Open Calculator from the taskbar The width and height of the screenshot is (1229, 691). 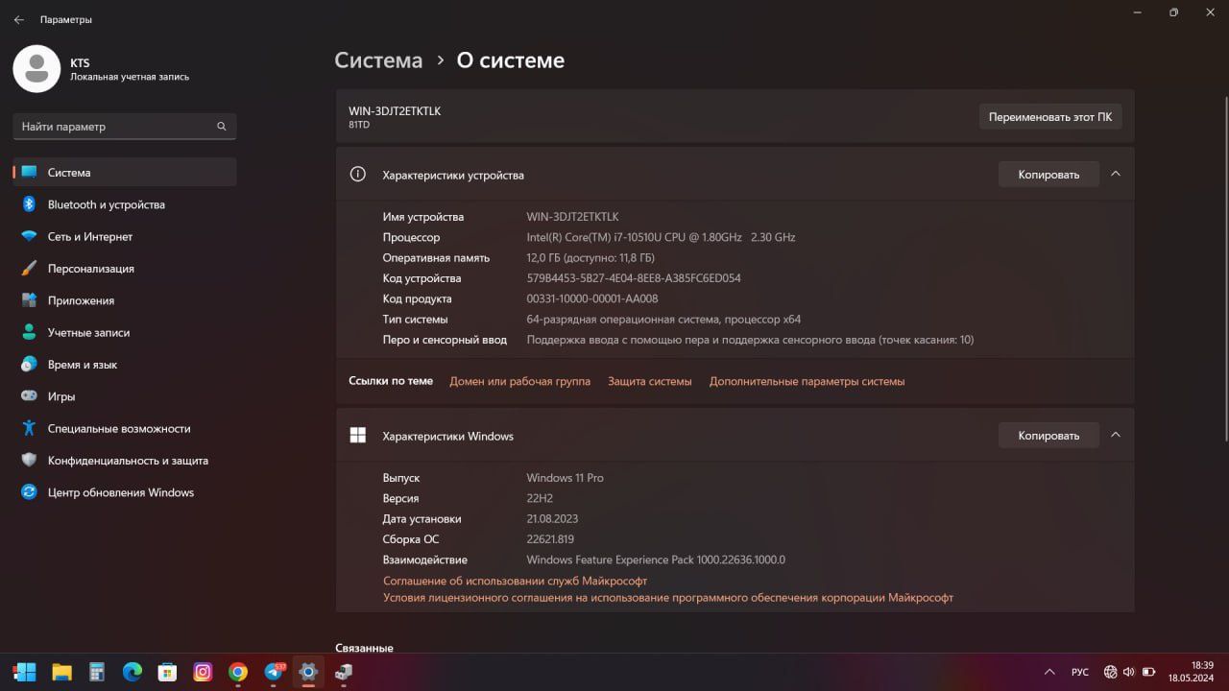pos(96,672)
